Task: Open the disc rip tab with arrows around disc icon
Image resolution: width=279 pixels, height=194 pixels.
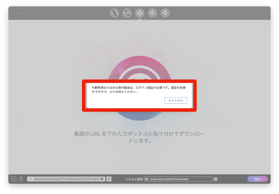Action: 127,13
